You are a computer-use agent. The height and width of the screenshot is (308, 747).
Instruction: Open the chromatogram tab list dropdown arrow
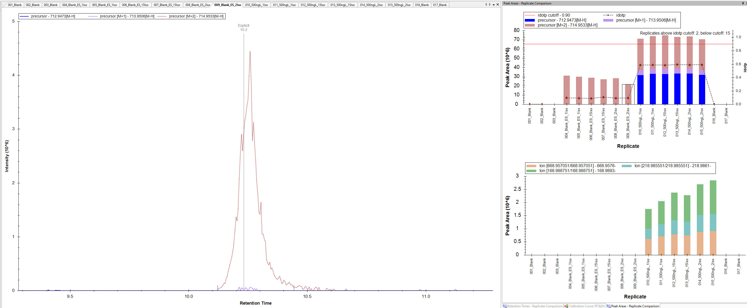(x=494, y=5)
